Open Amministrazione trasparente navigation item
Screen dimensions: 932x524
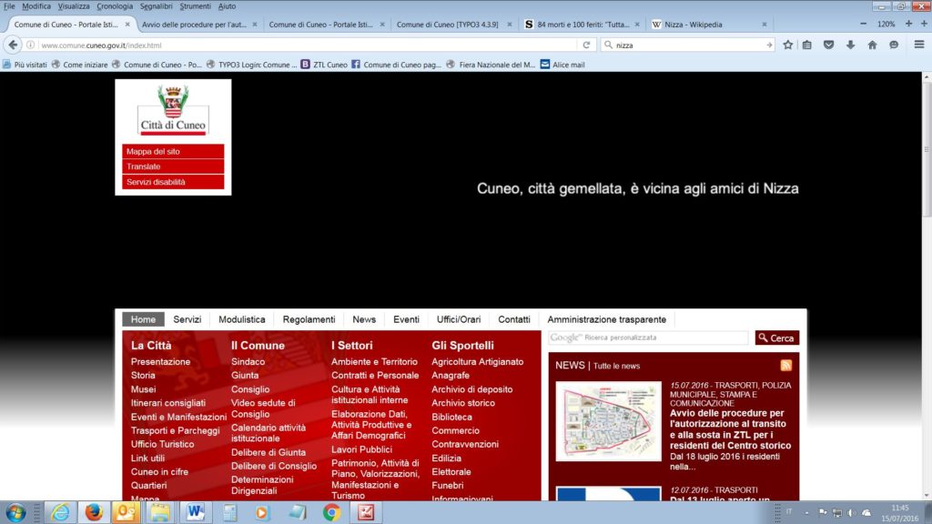click(x=607, y=319)
